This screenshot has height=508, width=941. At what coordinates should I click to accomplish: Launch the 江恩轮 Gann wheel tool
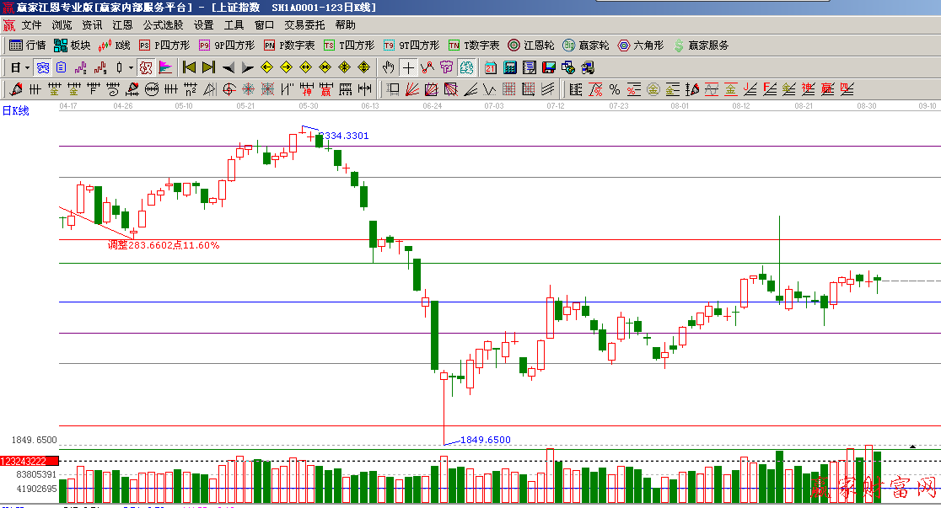coord(531,45)
